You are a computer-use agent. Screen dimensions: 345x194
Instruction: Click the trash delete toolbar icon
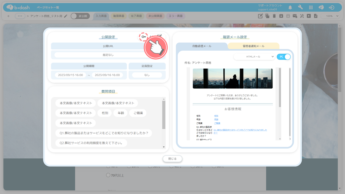pos(274,16)
